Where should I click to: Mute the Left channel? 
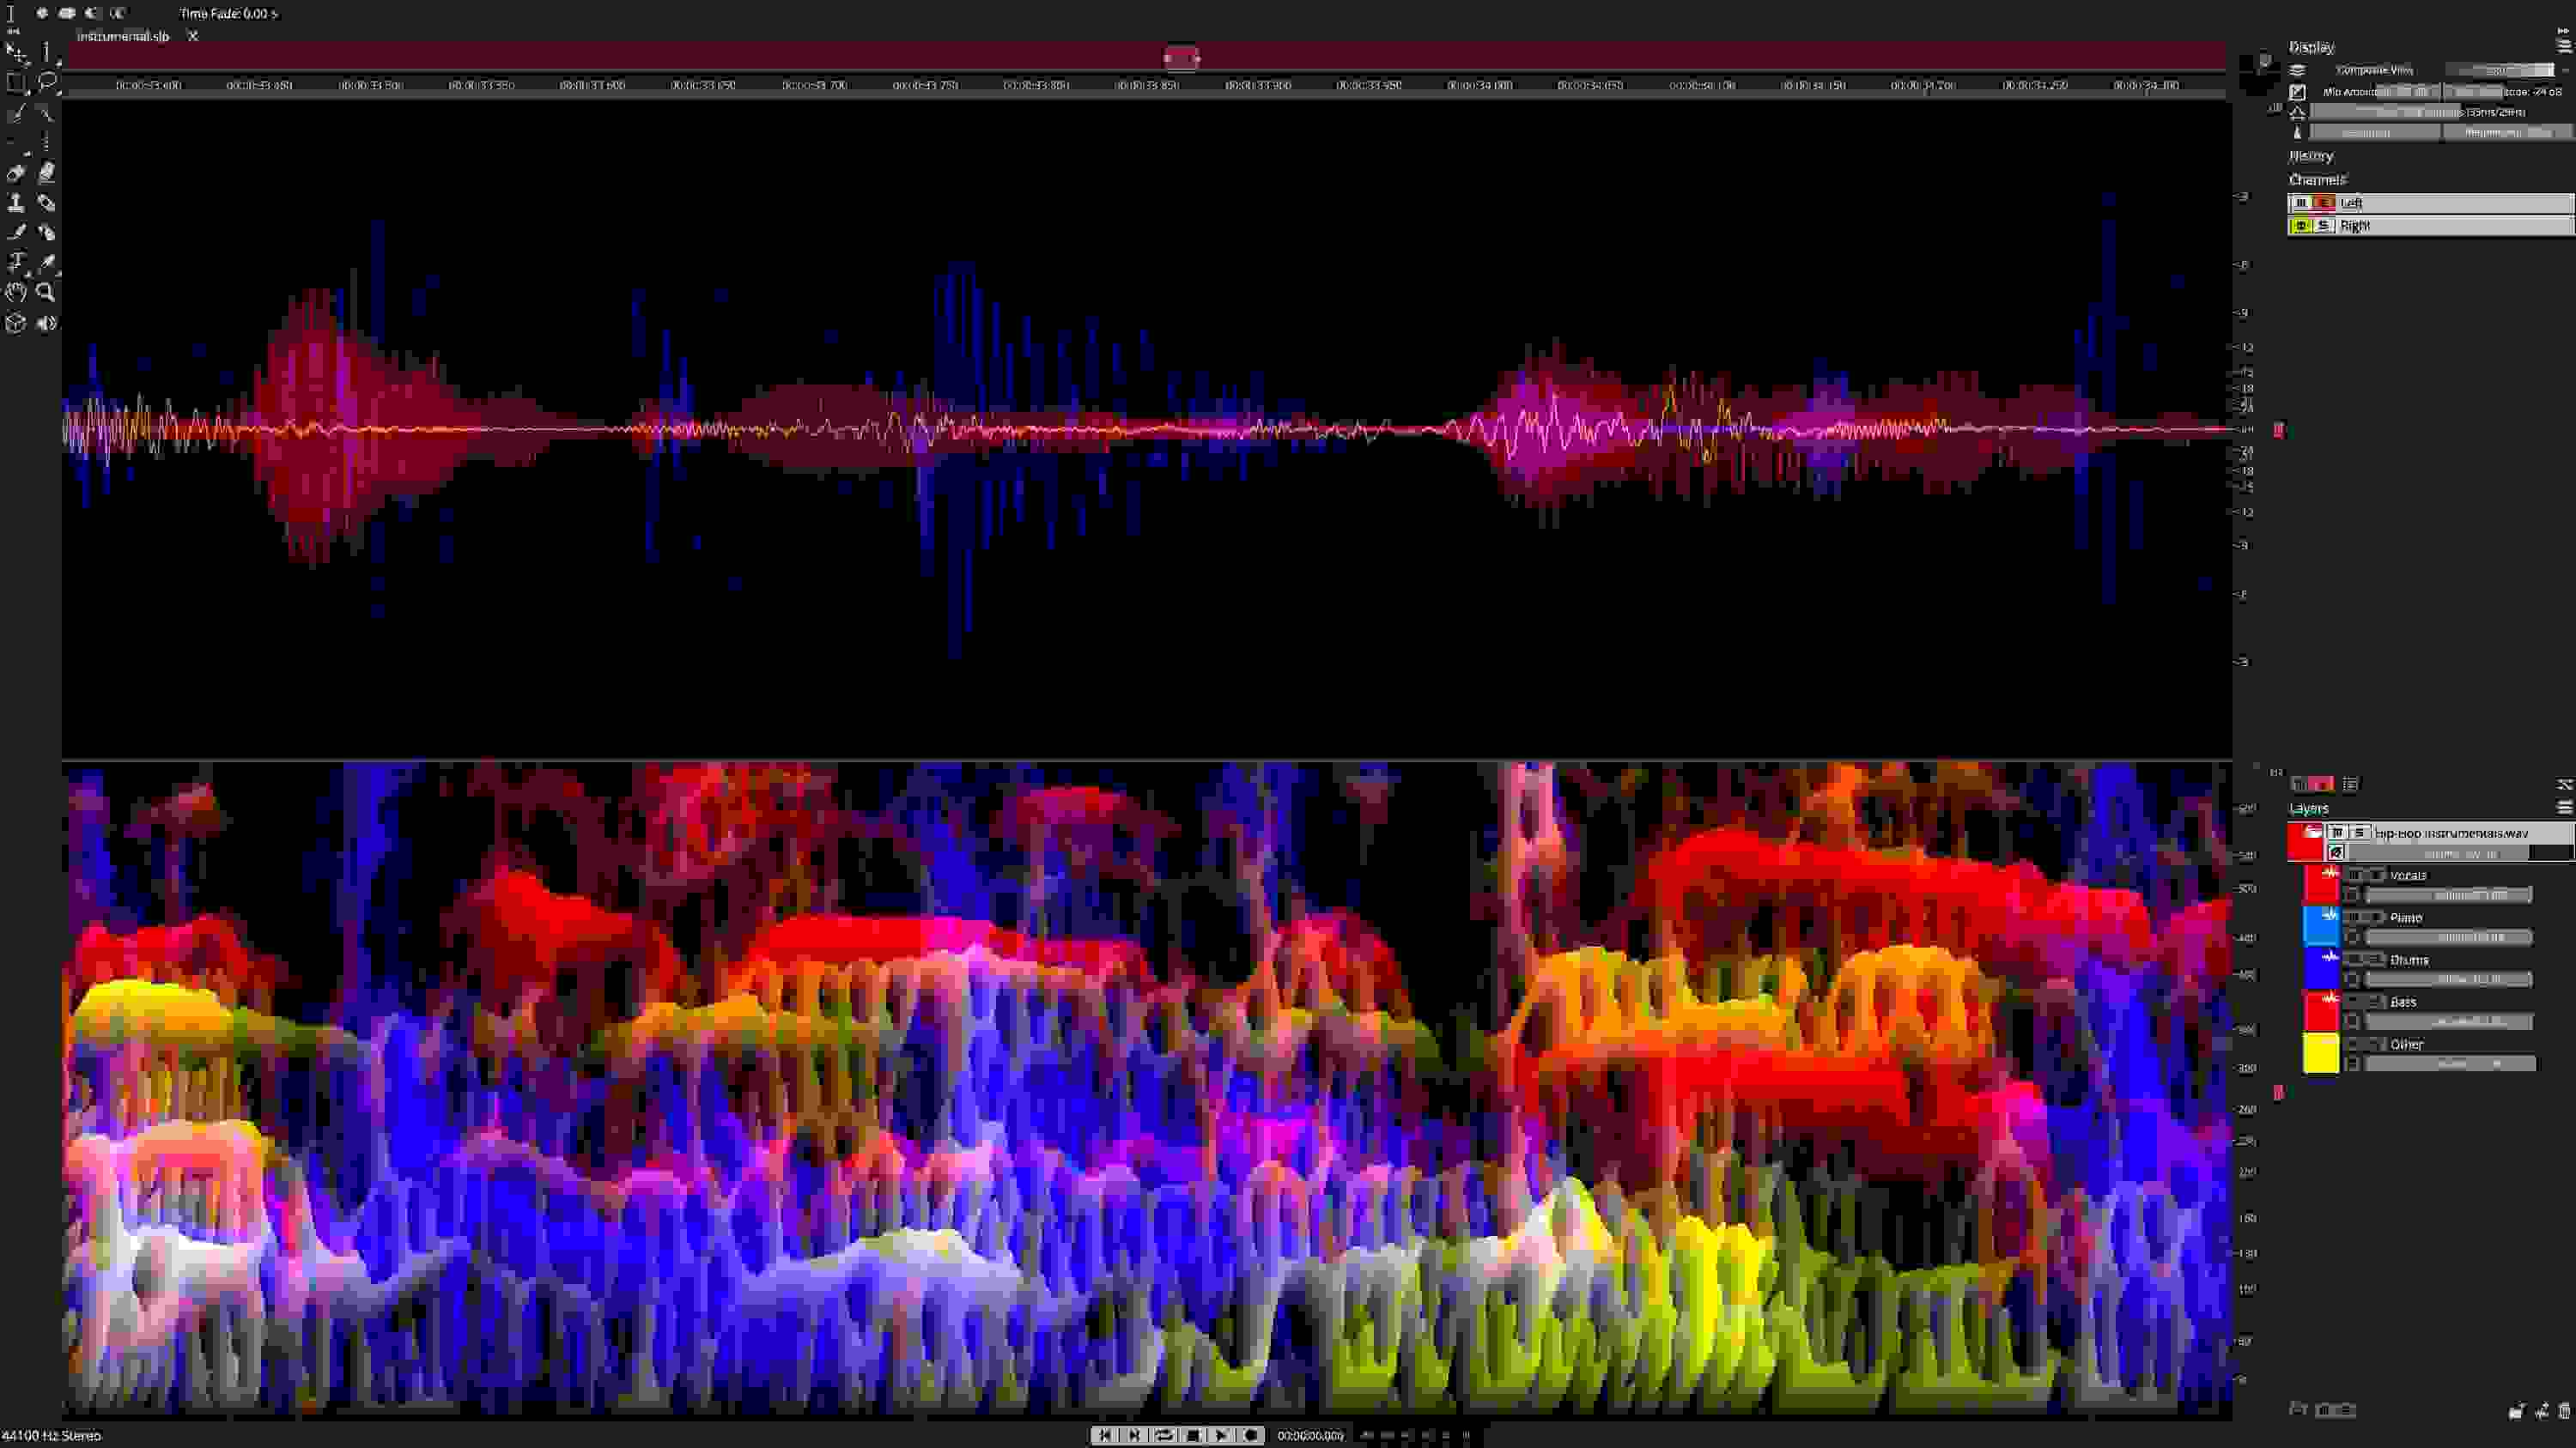(x=2302, y=203)
